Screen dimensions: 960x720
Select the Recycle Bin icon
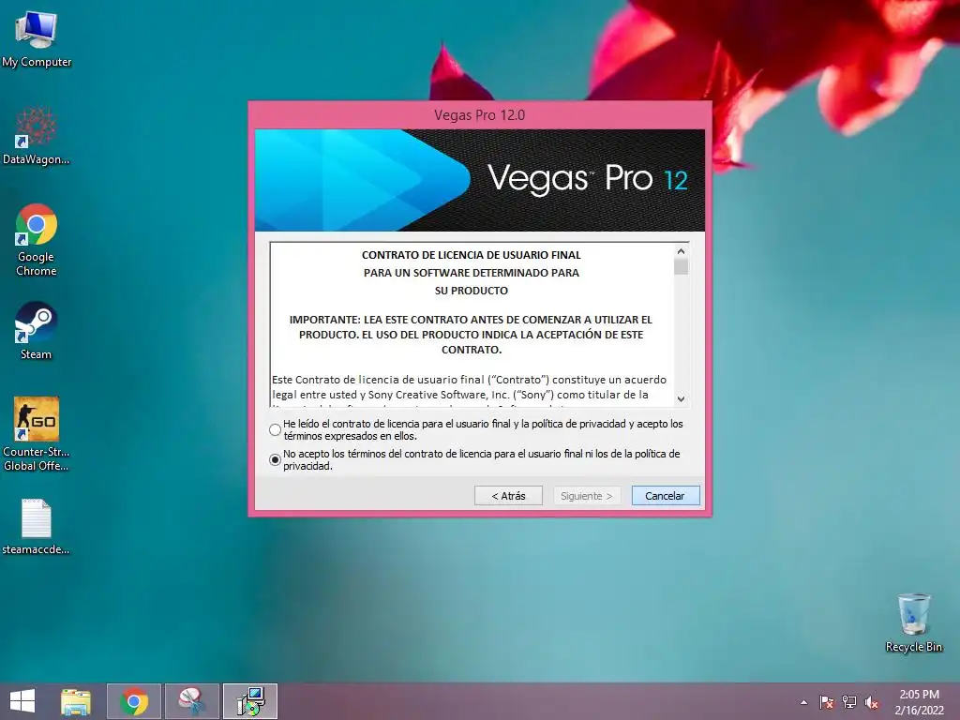pos(913,622)
